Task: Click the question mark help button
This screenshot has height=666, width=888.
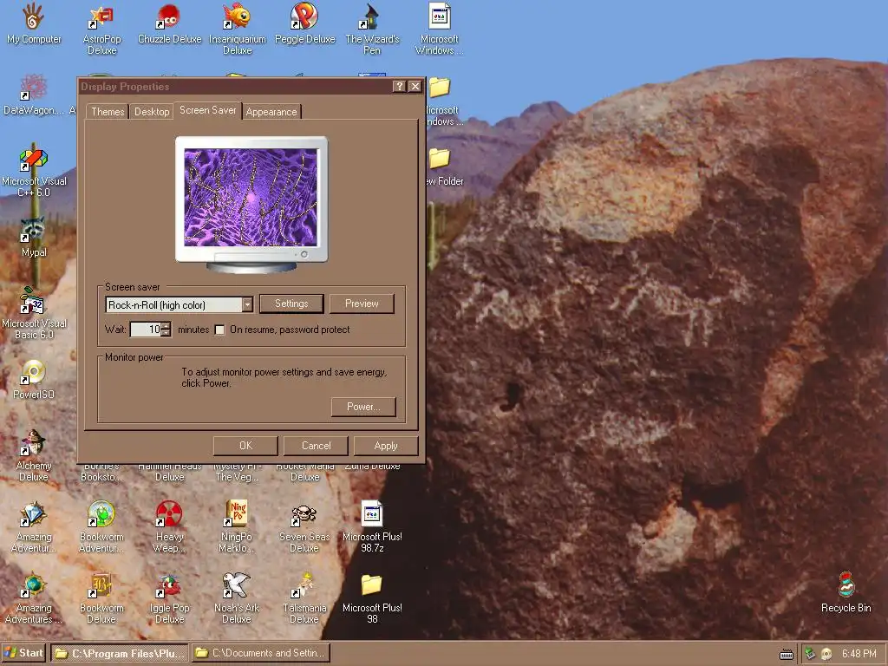Action: click(399, 86)
